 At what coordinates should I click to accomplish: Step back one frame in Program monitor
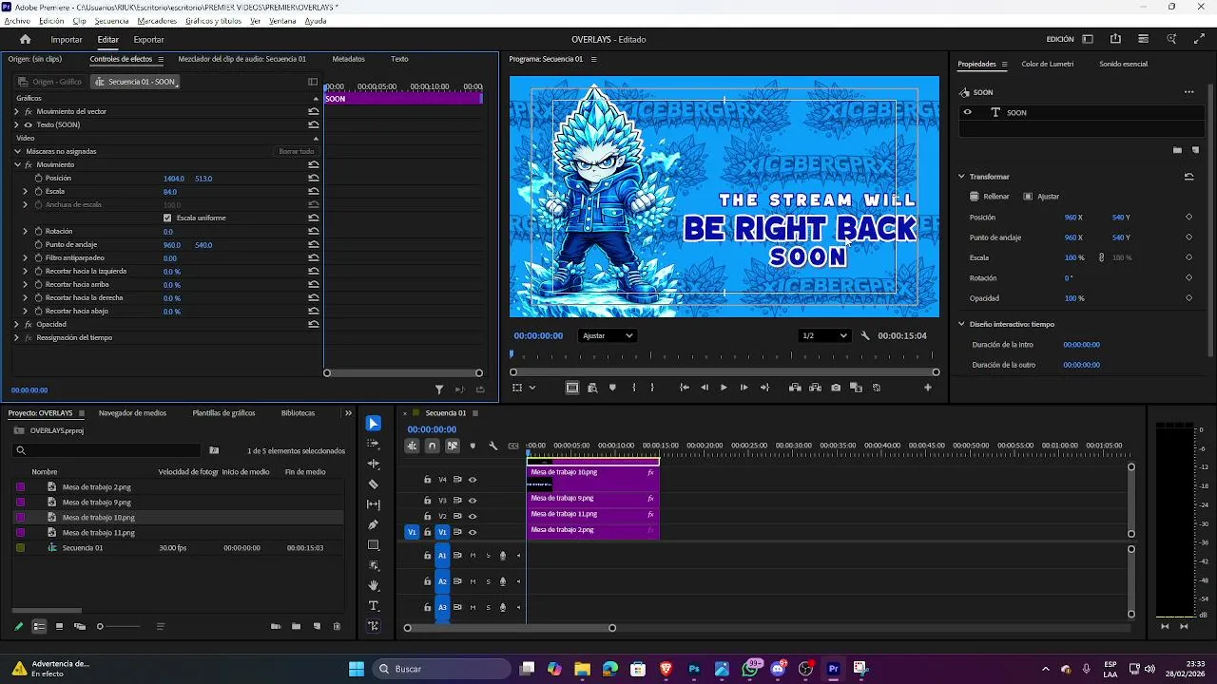tap(705, 388)
